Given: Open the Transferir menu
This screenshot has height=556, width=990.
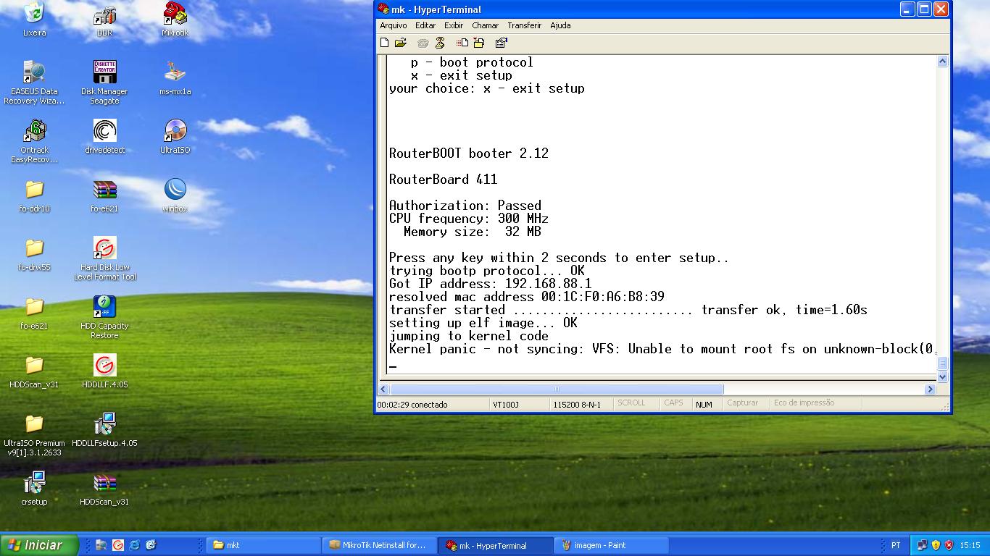Looking at the screenshot, I should [x=524, y=25].
